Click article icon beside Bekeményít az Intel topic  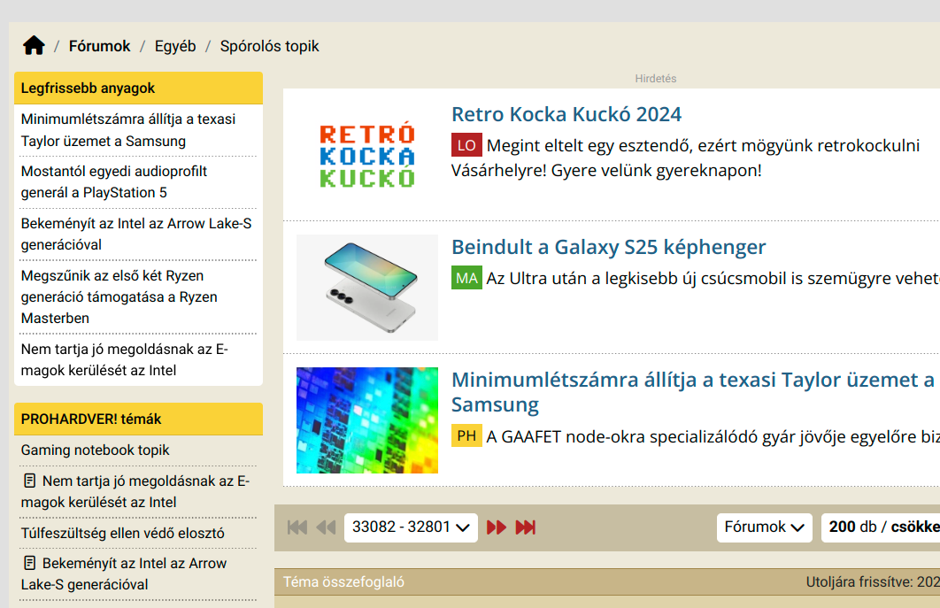coord(29,563)
